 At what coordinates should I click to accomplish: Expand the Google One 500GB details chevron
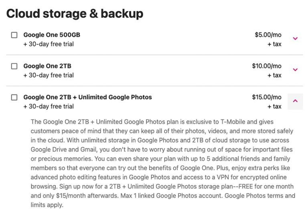pyautogui.click(x=296, y=39)
